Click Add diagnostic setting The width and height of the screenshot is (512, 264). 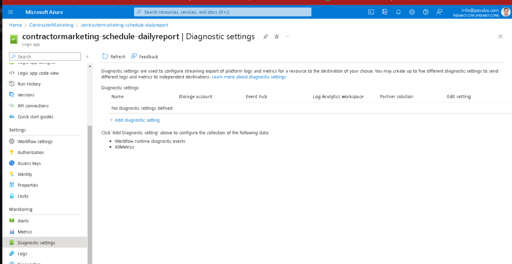[135, 120]
